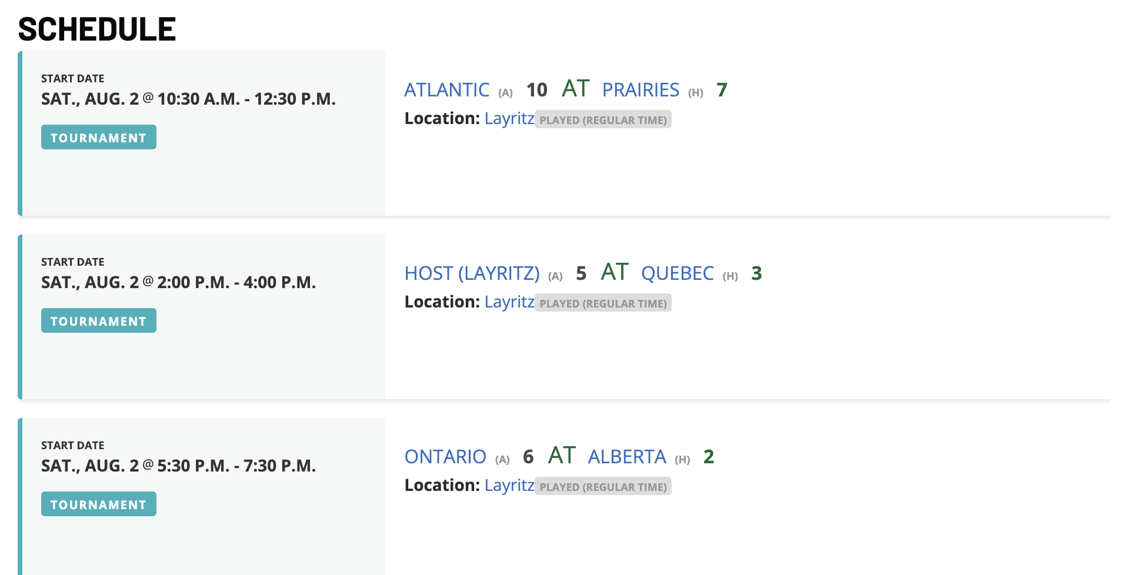1134x575 pixels.
Task: Click the Layritz location for Quebec game
Action: coord(509,302)
